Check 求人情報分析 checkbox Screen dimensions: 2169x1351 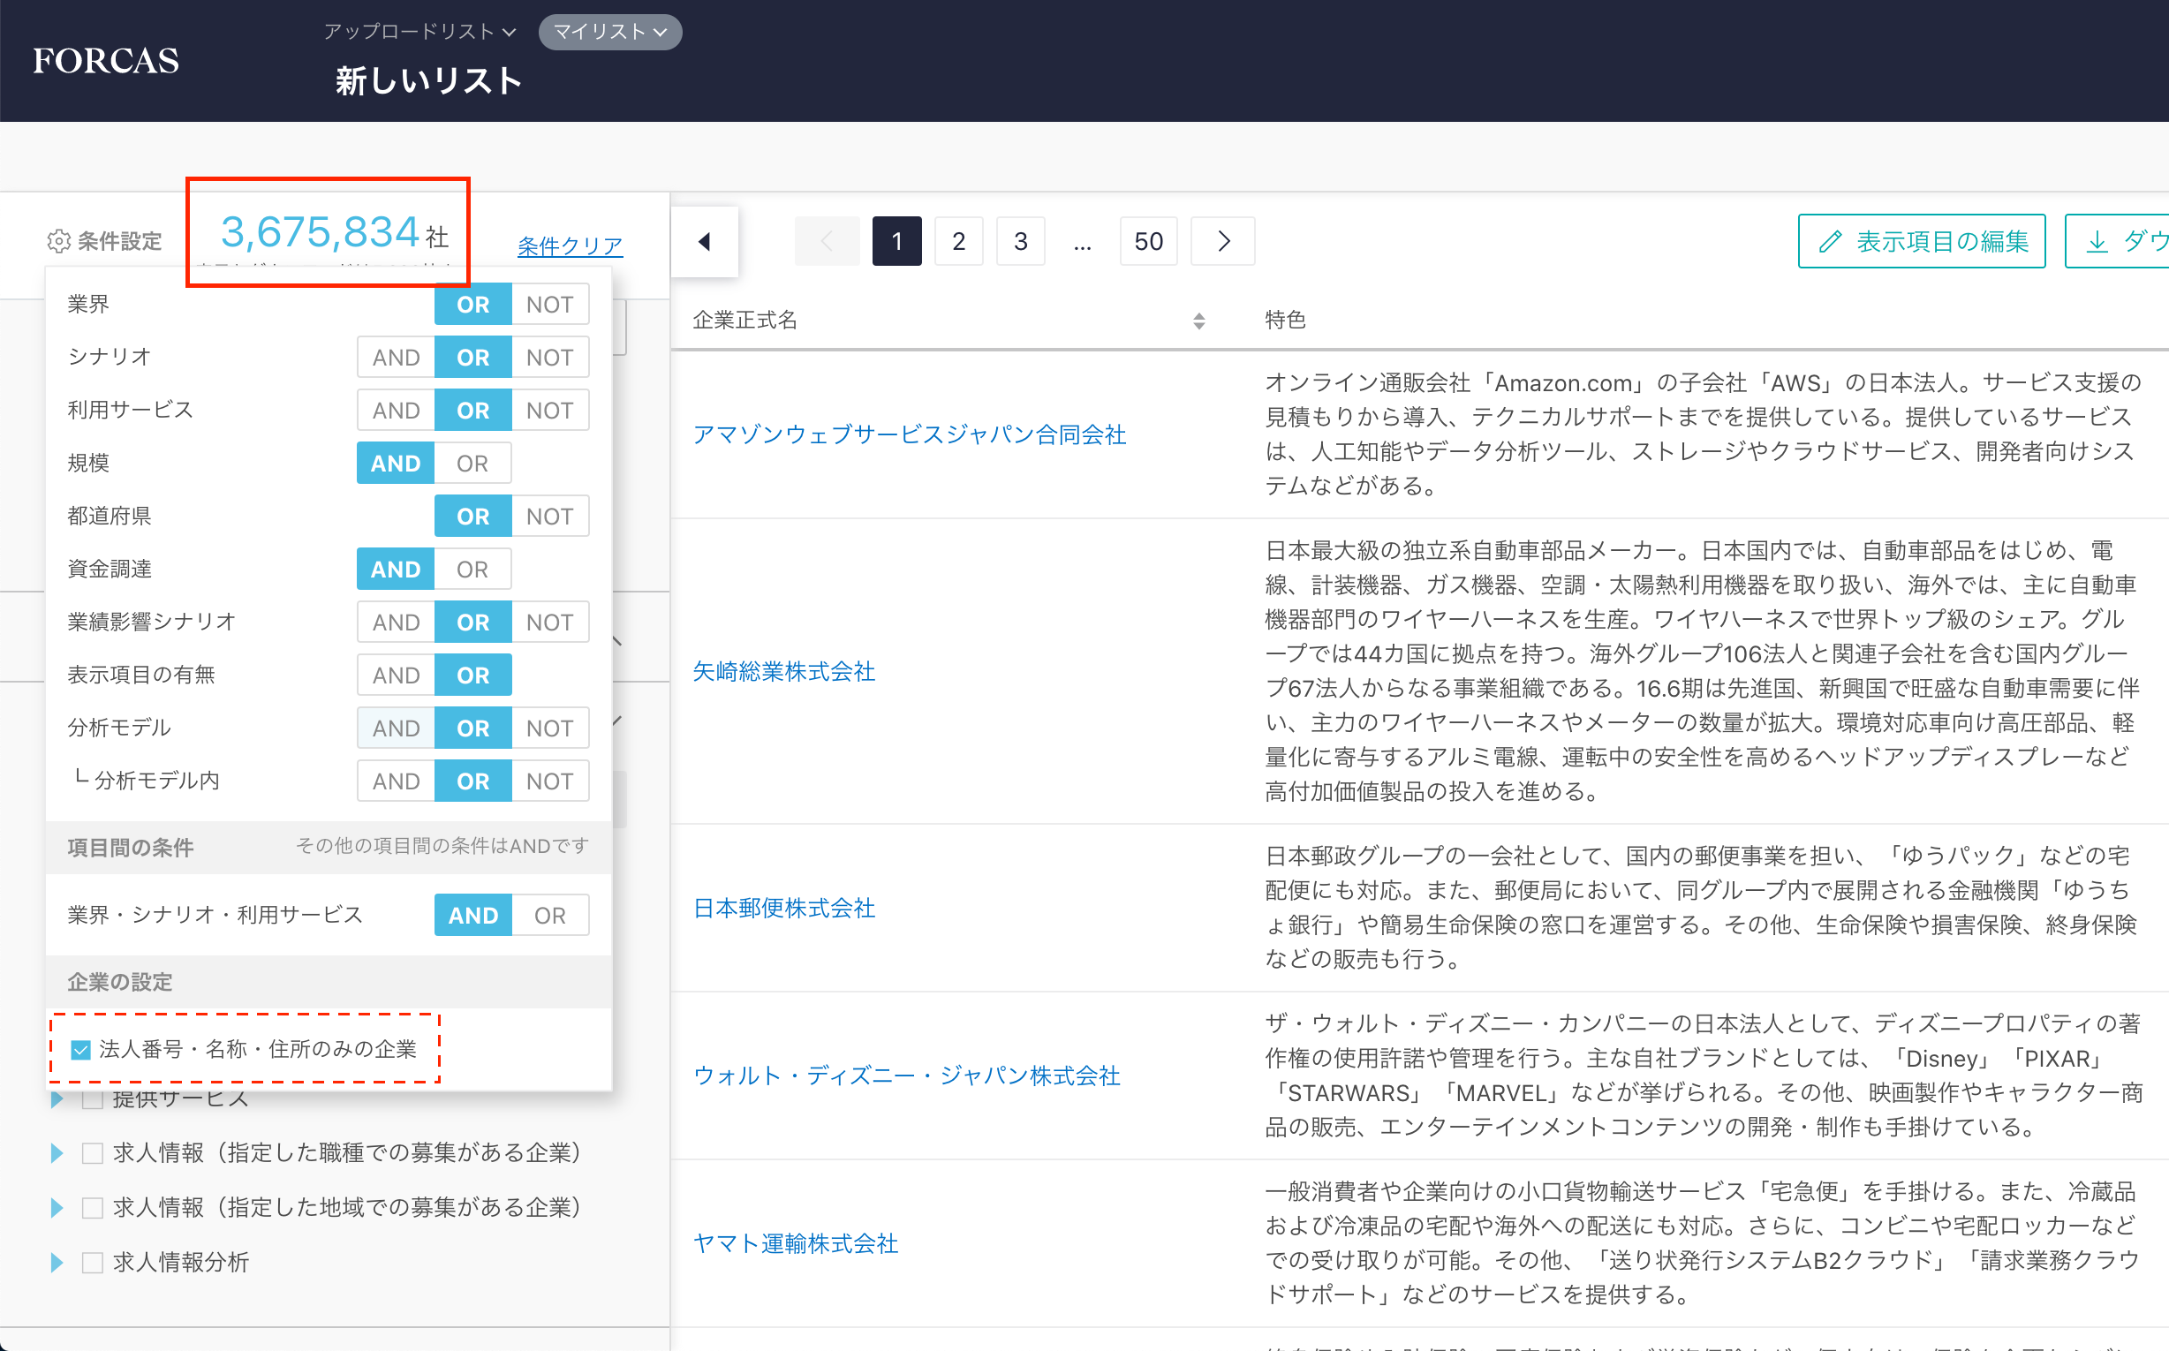(x=92, y=1262)
